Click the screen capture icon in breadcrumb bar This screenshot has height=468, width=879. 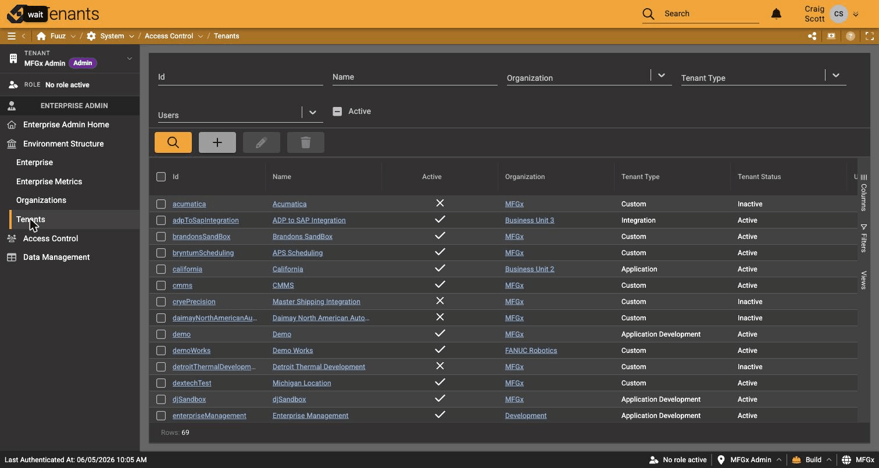[x=831, y=36]
